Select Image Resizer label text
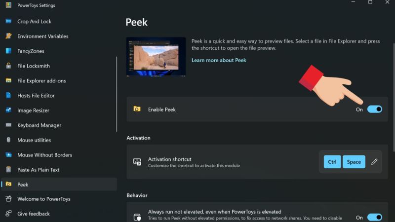The width and height of the screenshot is (395, 222). [x=33, y=111]
